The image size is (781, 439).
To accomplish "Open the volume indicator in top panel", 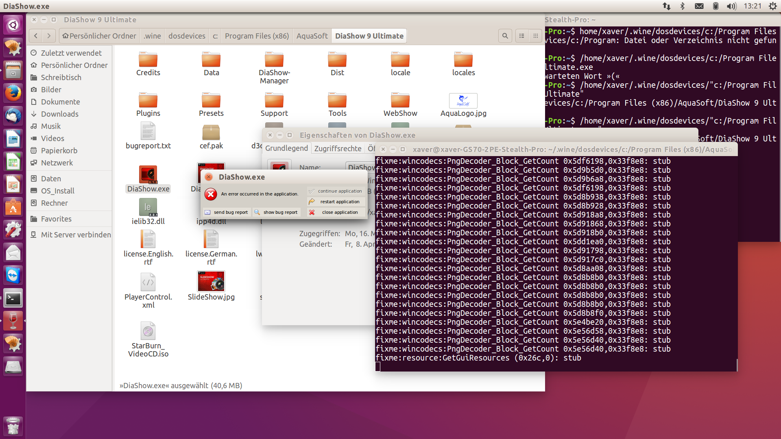I will pyautogui.click(x=731, y=6).
